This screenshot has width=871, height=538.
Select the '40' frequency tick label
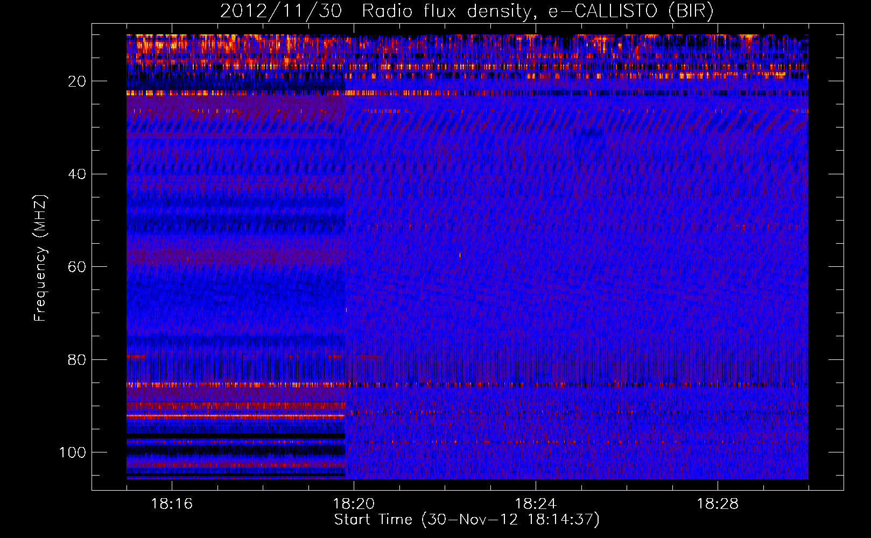pyautogui.click(x=77, y=174)
